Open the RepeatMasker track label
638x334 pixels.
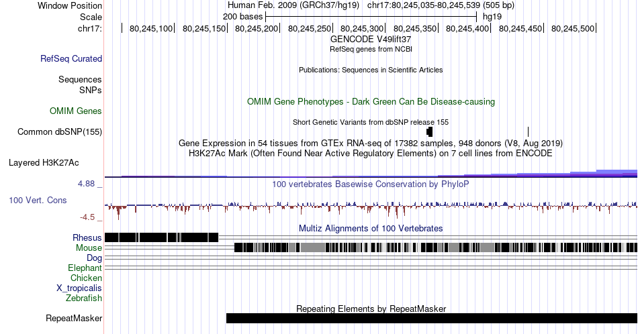point(74,318)
